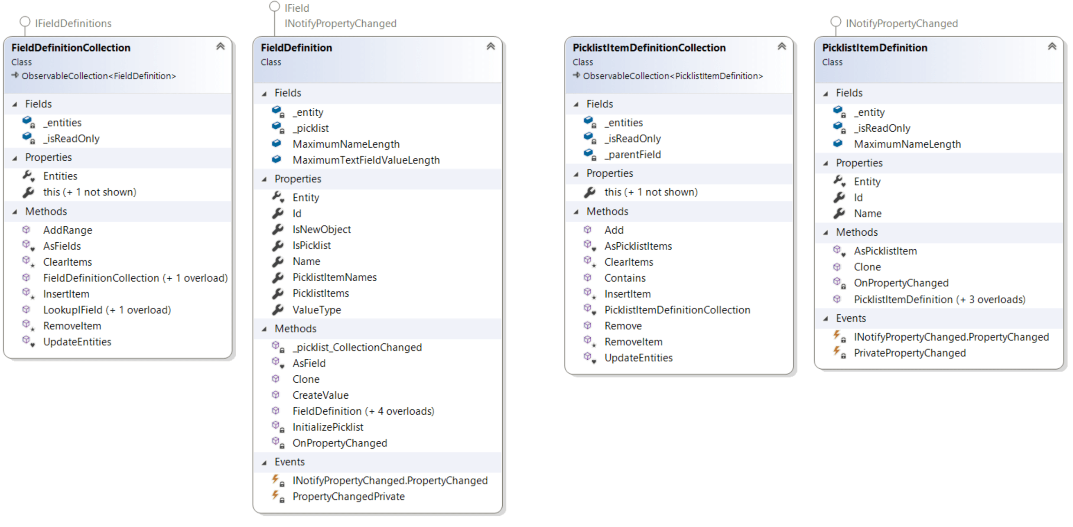Image resolution: width=1073 pixels, height=527 pixels.
Task: Collapse the PicklistItemDefinition class with top chevron
Action: [x=1052, y=46]
